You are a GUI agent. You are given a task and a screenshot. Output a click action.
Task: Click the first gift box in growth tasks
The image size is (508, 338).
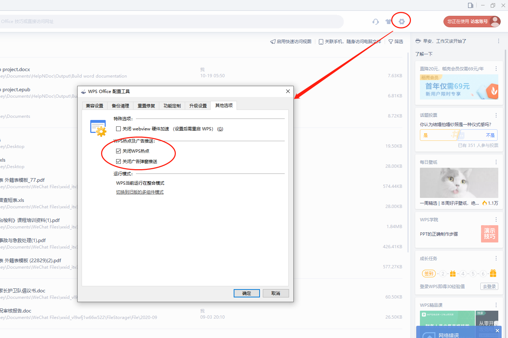453,274
